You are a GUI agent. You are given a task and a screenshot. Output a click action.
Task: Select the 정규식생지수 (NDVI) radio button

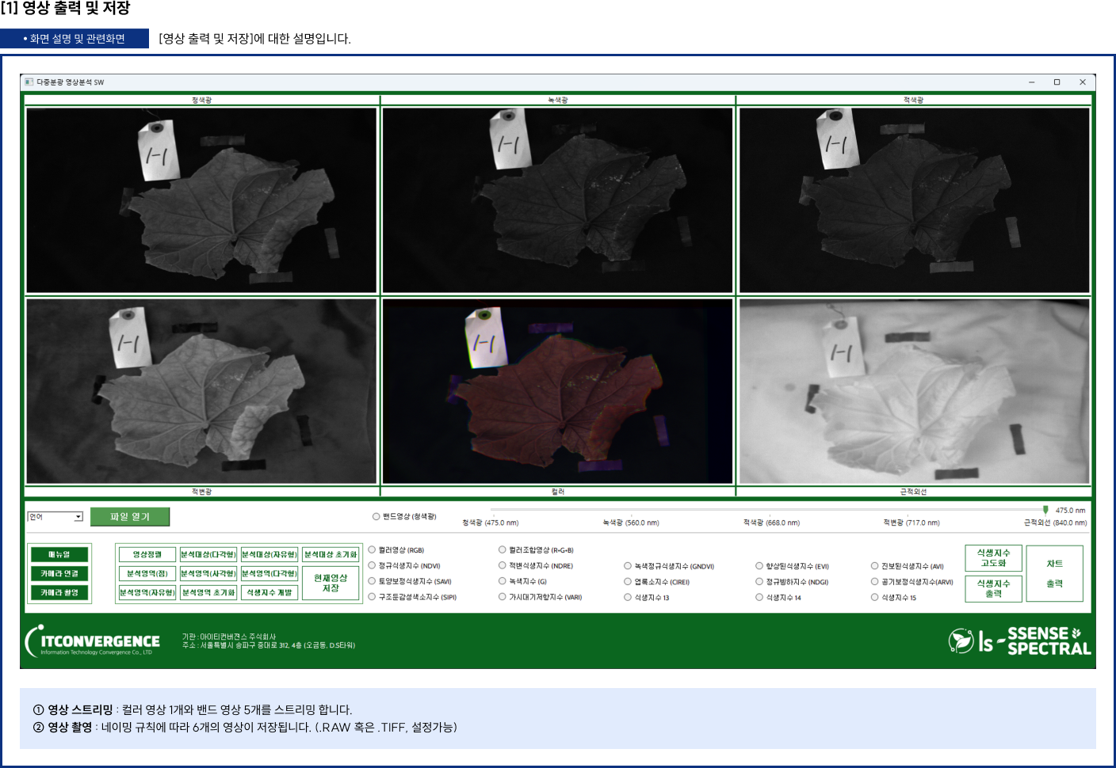372,566
